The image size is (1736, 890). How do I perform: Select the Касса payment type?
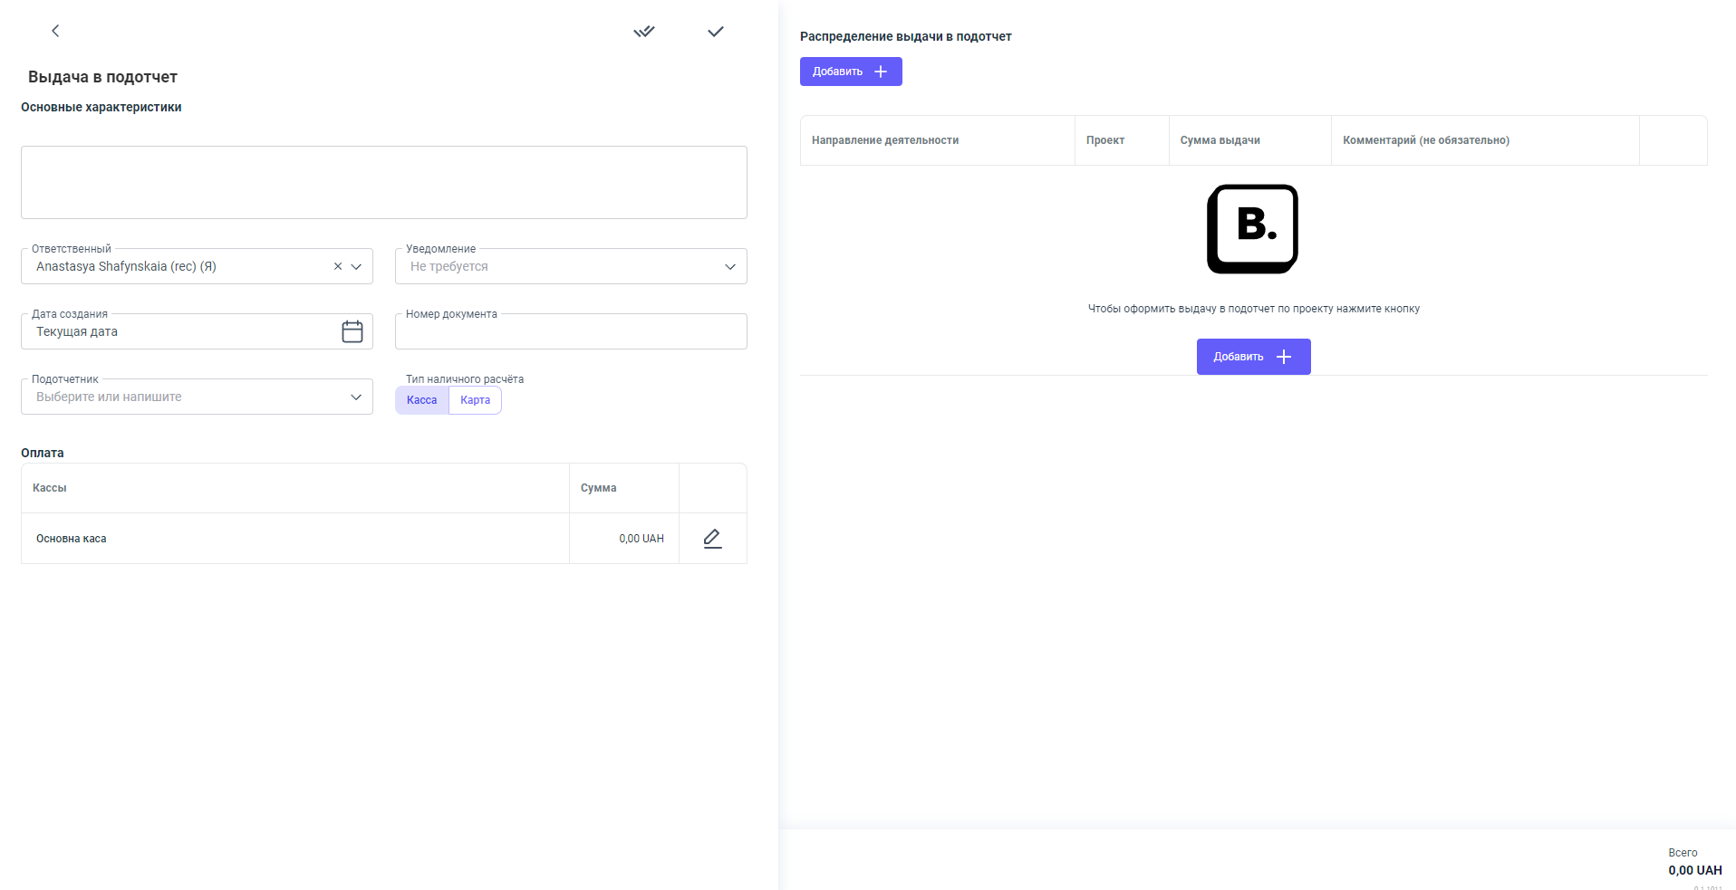click(x=421, y=400)
